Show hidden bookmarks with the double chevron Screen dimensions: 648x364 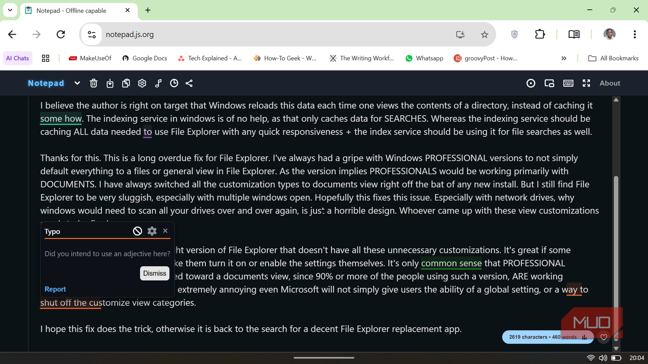point(564,58)
